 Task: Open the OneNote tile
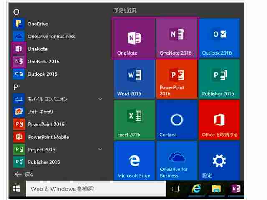pos(134,38)
